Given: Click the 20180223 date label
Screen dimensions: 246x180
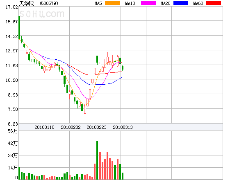Looking at the screenshot, I should (x=96, y=127).
